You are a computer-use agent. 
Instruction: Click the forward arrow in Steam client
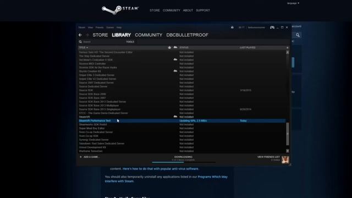[87, 35]
